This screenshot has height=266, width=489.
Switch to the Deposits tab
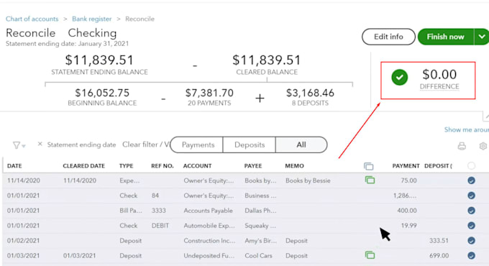250,145
